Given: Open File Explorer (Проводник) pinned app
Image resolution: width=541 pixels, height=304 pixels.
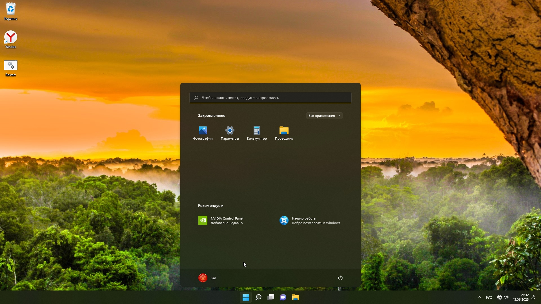Looking at the screenshot, I should tap(284, 133).
